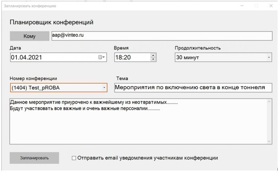Click the Запланировать button
This screenshot has height=173, width=278.
pyautogui.click(x=34, y=158)
